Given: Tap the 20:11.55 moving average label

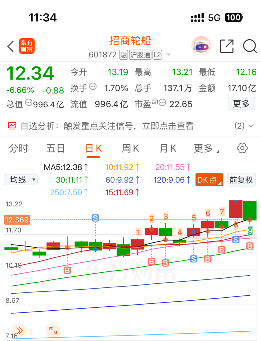Looking at the screenshot, I should coord(173,167).
